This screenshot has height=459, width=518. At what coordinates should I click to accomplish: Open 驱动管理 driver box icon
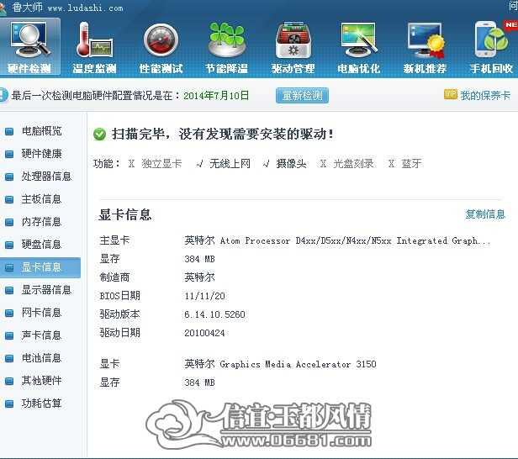click(x=293, y=47)
